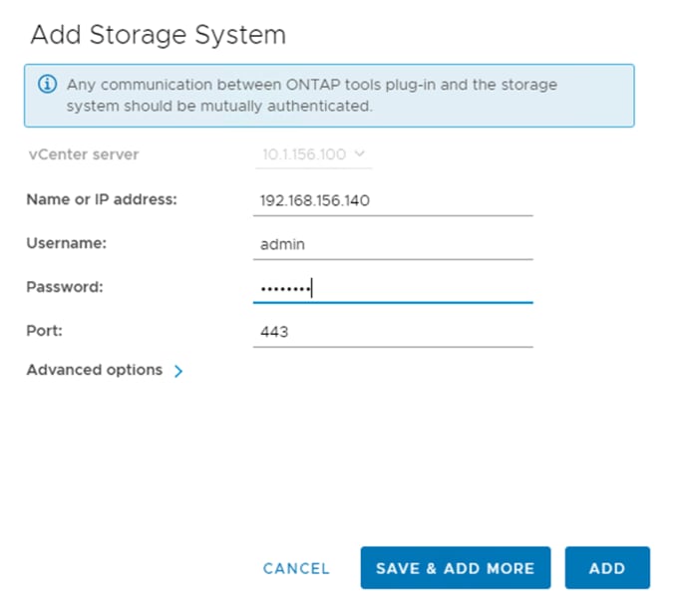This screenshot has height=609, width=676.
Task: Click the Advanced options label
Action: point(94,370)
